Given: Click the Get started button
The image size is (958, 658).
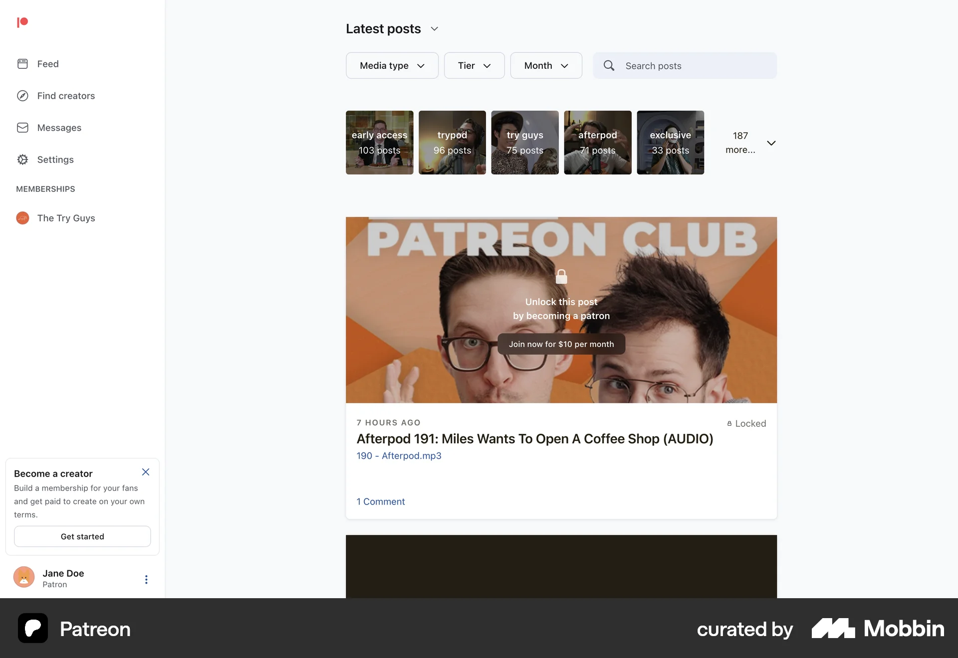Looking at the screenshot, I should [82, 536].
